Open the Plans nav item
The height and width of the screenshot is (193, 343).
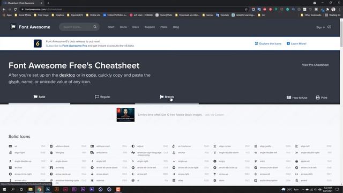click(x=163, y=27)
